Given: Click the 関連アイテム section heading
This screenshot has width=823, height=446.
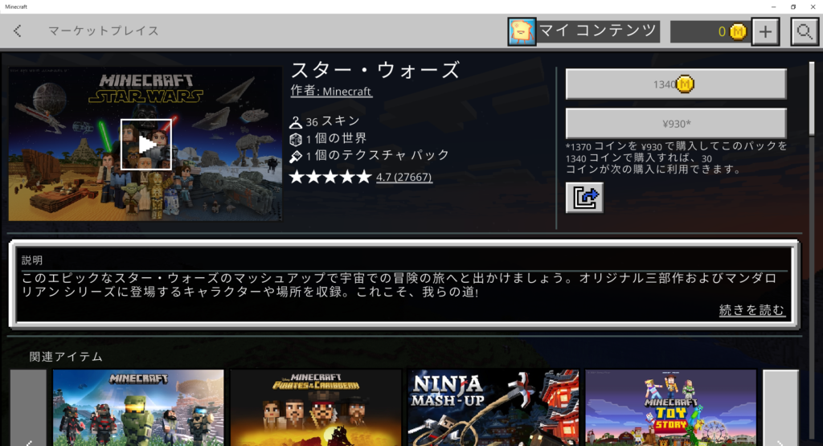Looking at the screenshot, I should coord(66,357).
